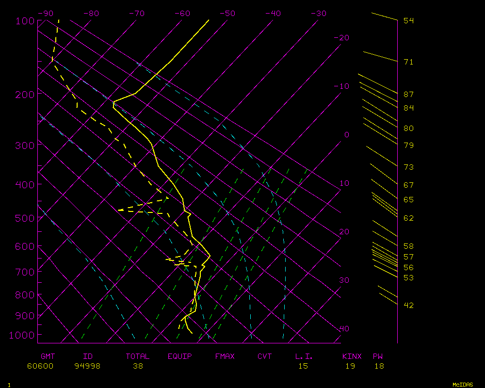Click the wind speed value 42

click(408, 305)
